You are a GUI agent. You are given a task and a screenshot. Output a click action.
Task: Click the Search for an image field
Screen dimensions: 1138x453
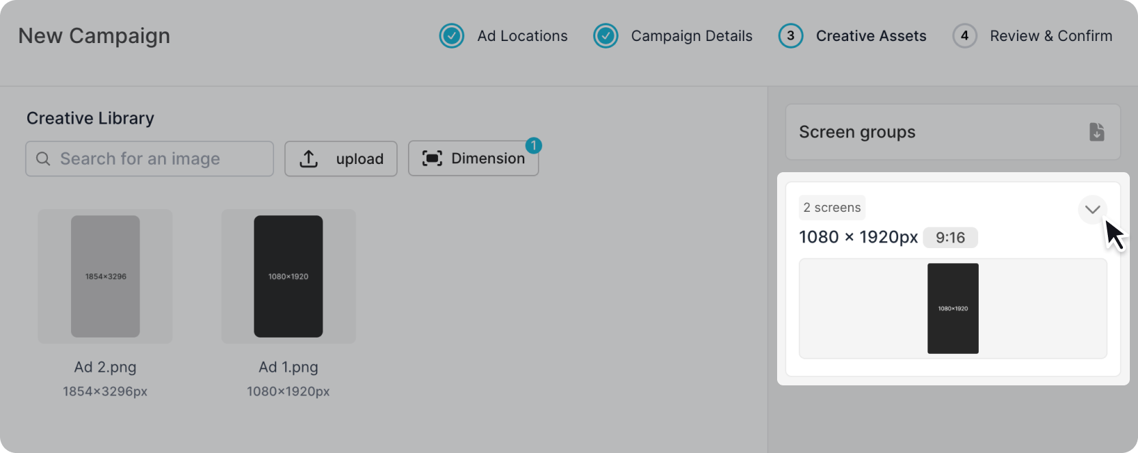click(x=157, y=159)
